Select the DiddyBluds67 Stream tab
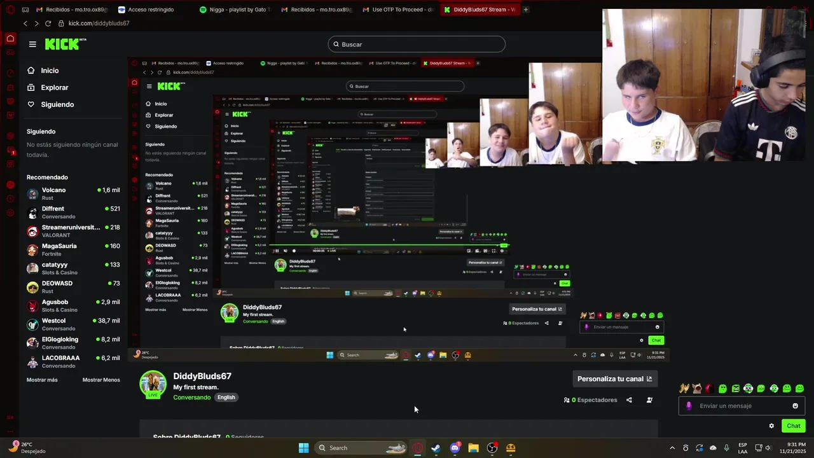814x458 pixels. coord(480,10)
